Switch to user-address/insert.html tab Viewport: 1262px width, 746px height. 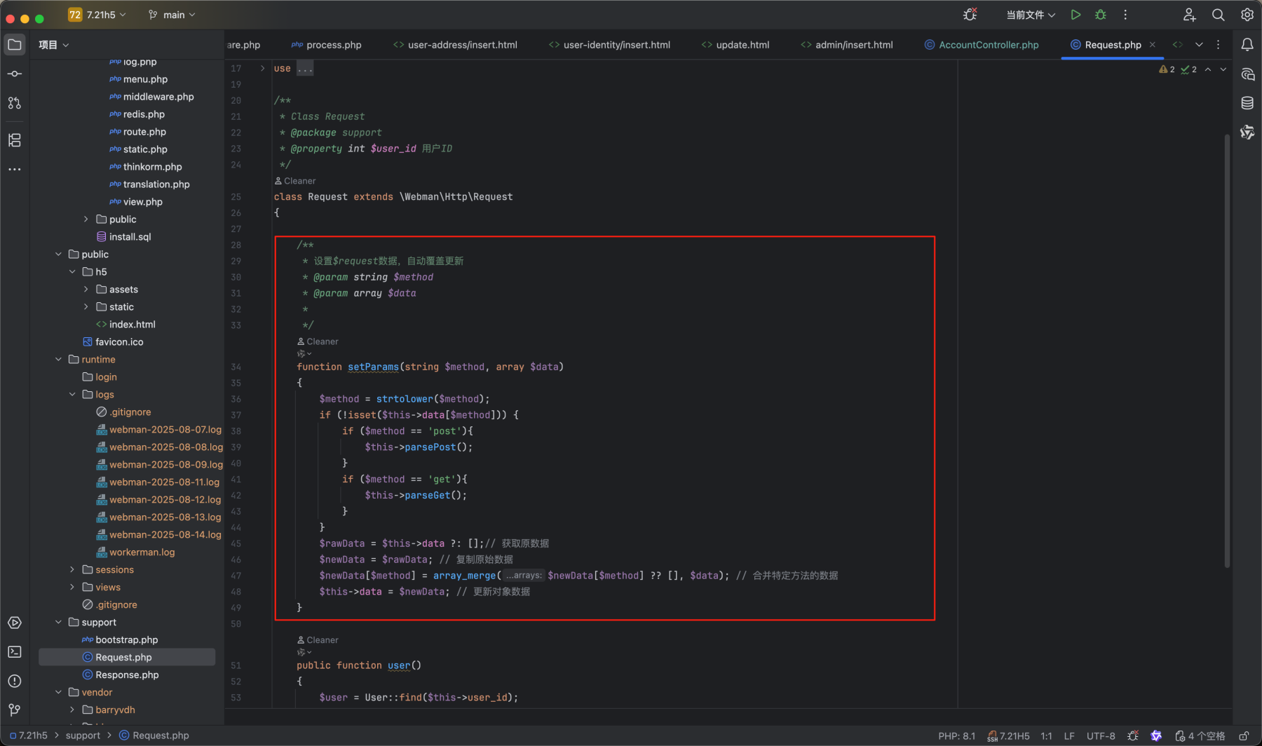click(x=455, y=45)
